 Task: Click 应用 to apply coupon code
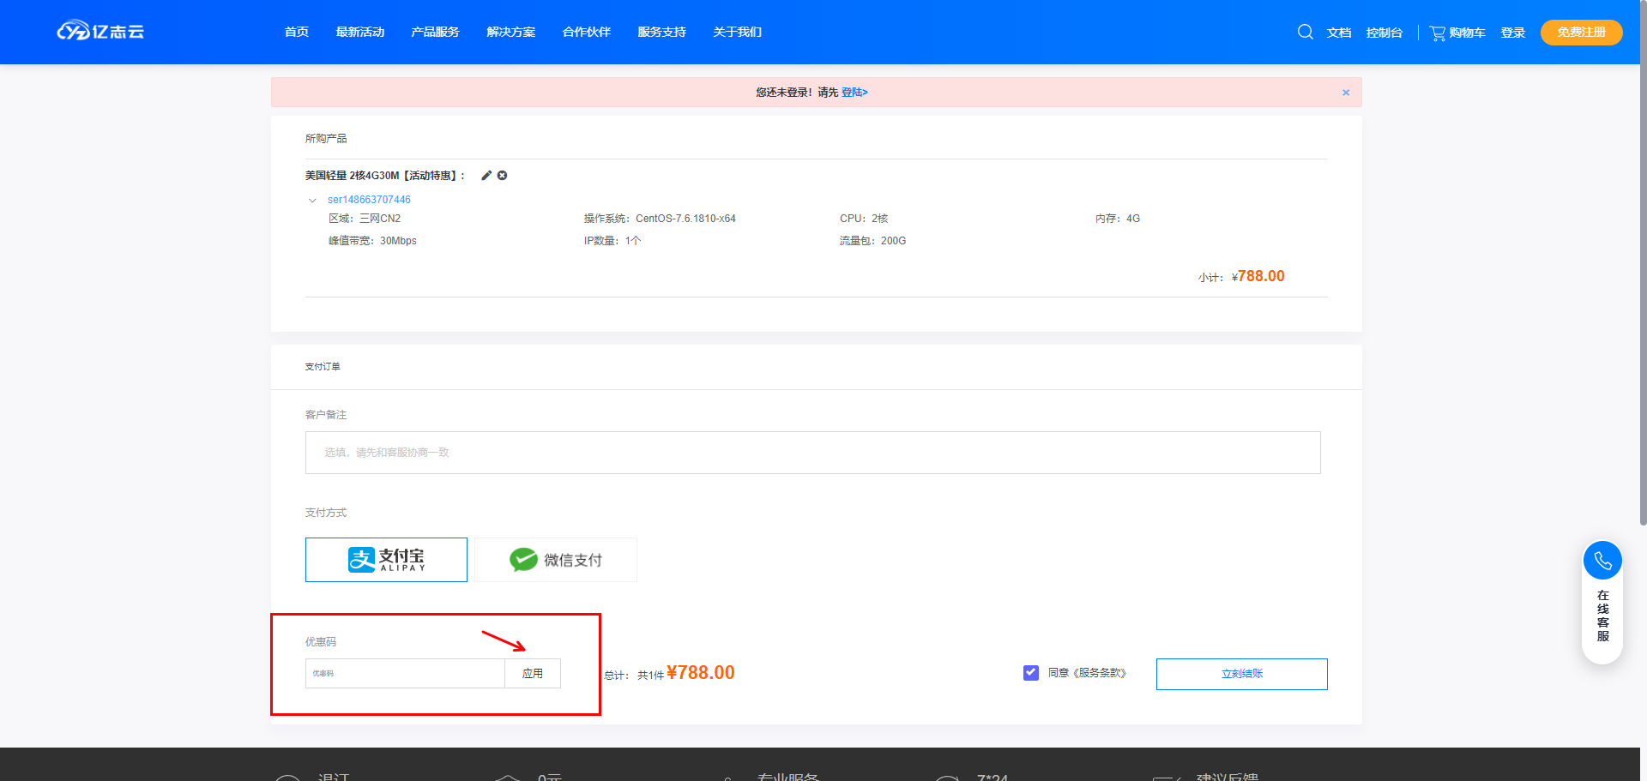533,674
